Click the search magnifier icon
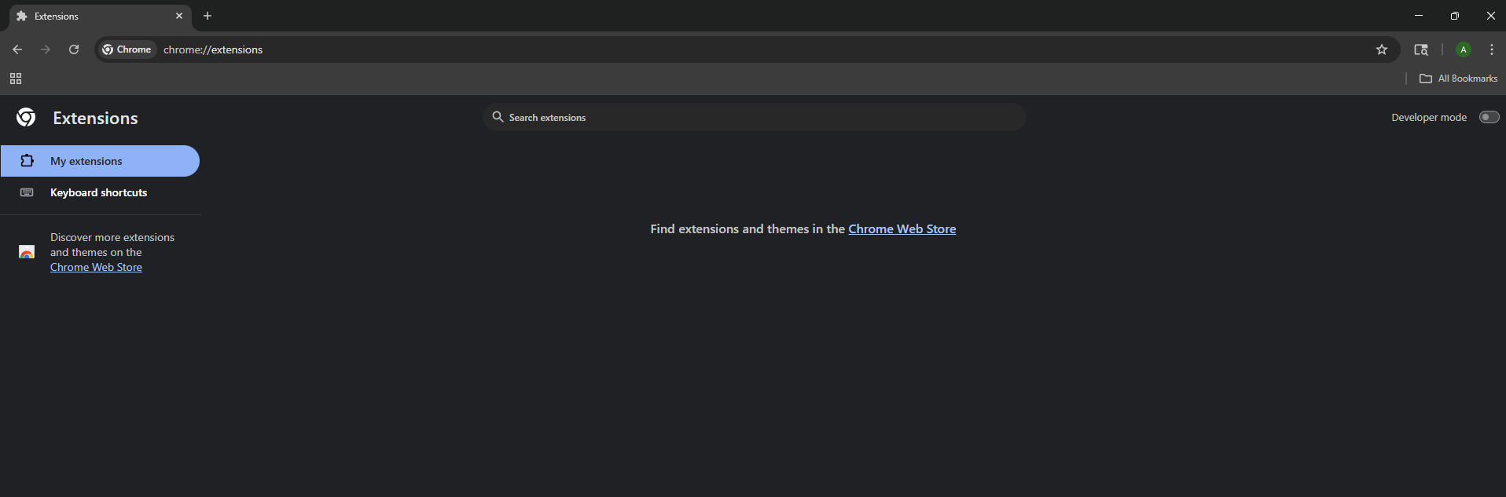This screenshot has width=1506, height=497. pos(498,117)
